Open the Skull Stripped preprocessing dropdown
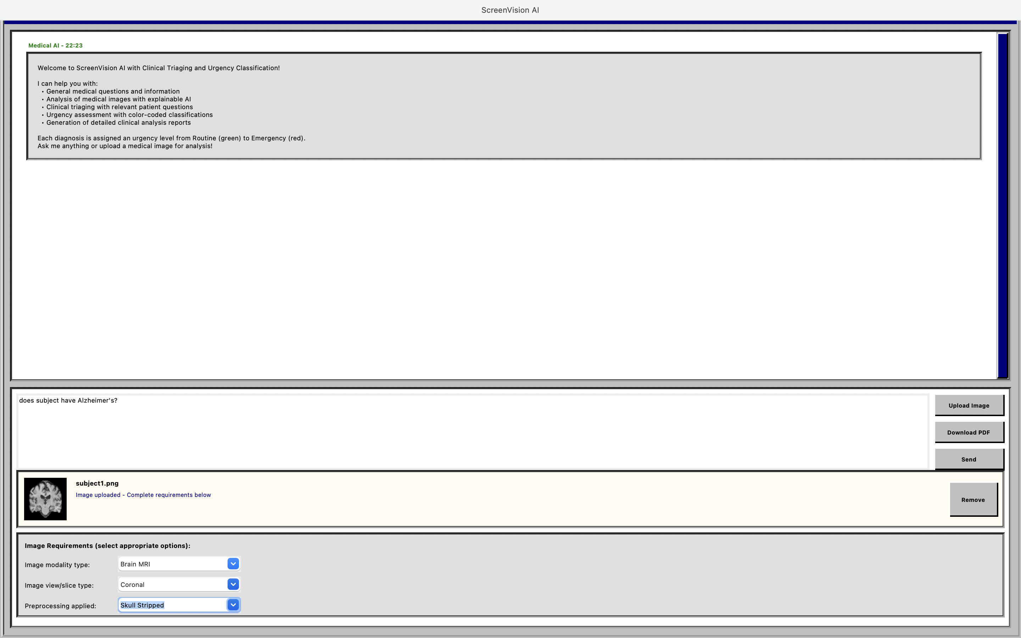Screen dimensions: 1021x638 (x=173, y=605)
